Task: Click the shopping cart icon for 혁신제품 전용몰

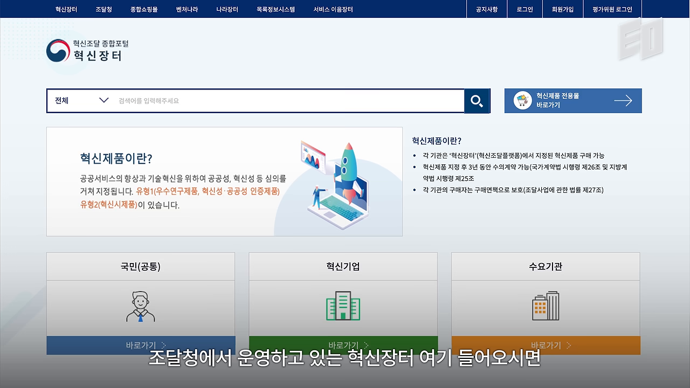Action: (x=522, y=101)
